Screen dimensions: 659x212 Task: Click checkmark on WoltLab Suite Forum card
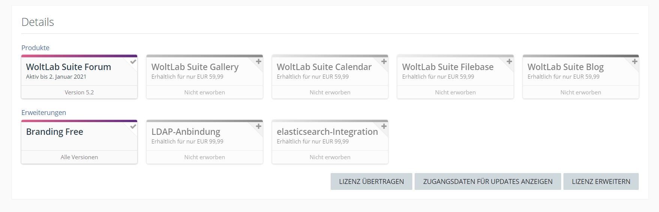[x=133, y=62]
